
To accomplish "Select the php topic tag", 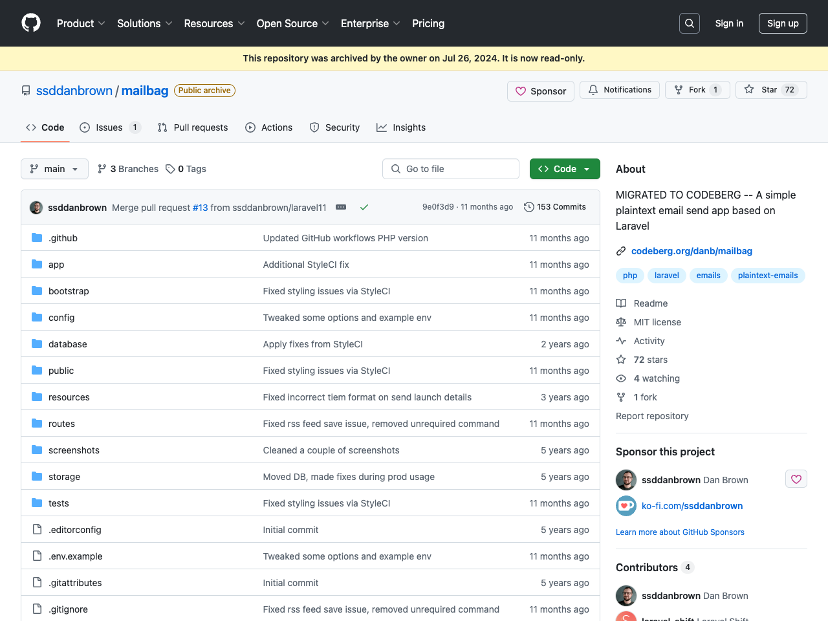I will click(x=630, y=276).
